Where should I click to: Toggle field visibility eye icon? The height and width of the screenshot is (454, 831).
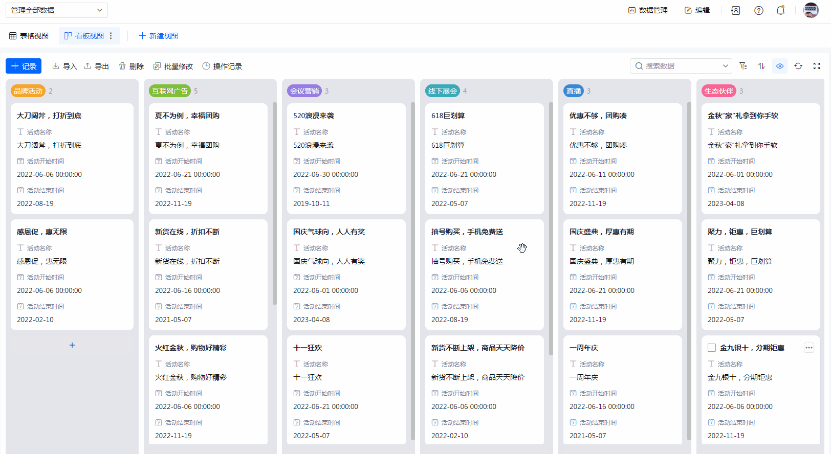pyautogui.click(x=780, y=66)
